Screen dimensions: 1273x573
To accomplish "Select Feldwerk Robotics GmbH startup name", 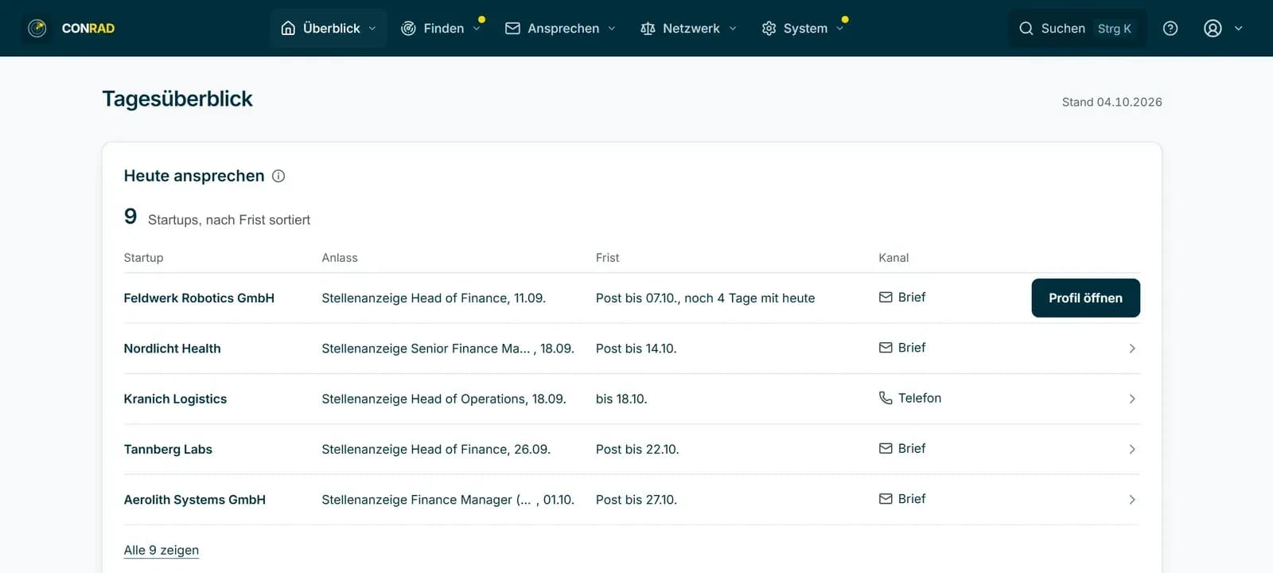I will coord(199,298).
